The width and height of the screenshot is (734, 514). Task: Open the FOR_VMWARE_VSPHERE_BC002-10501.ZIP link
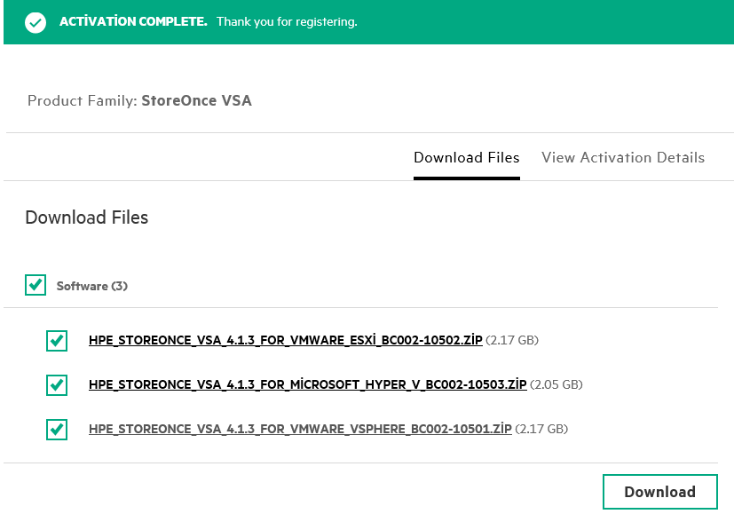(x=300, y=429)
